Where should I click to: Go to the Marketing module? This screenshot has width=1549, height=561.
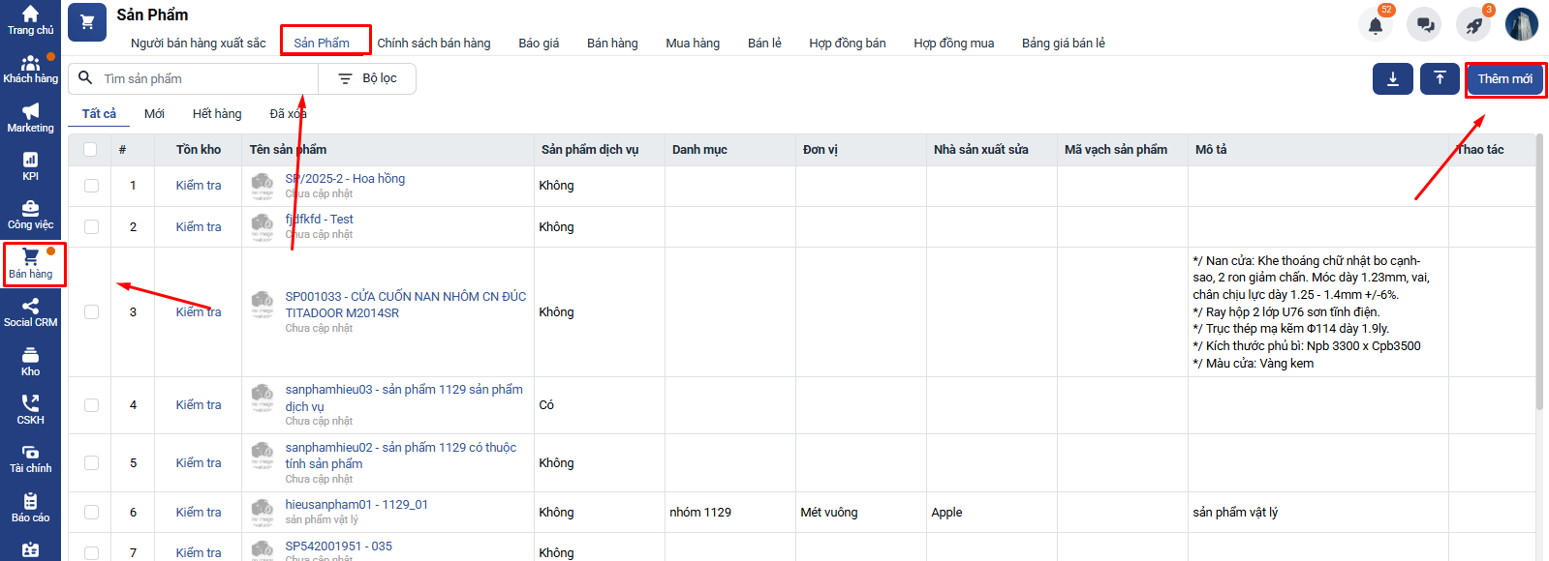point(30,117)
